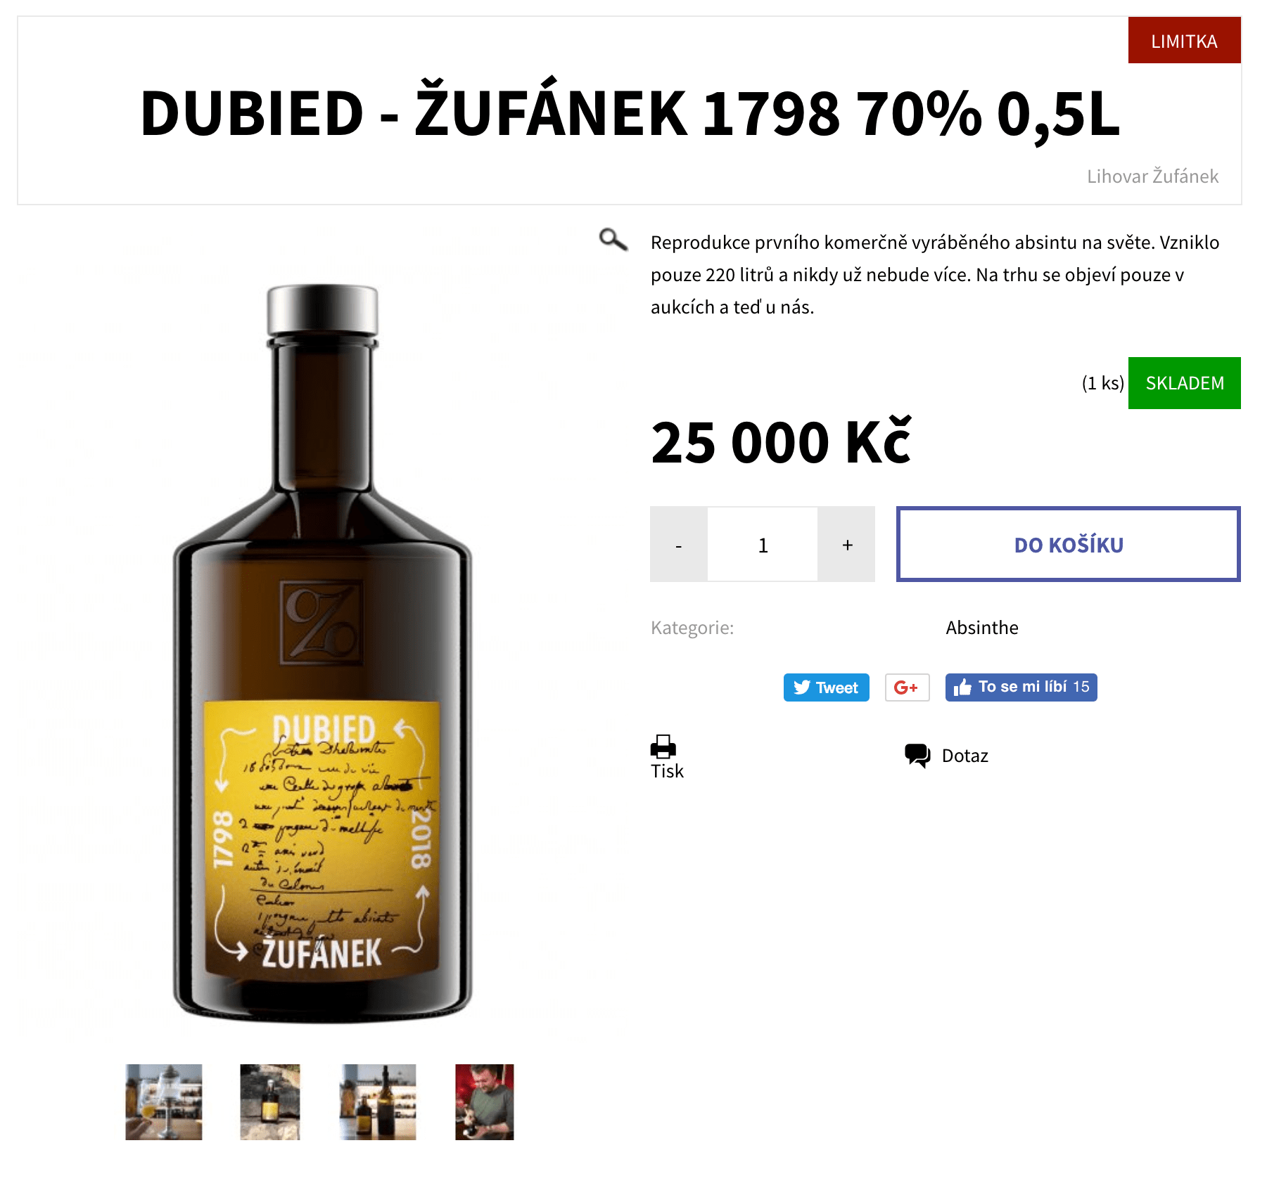Click the green SKLADEM stock badge

1184,383
